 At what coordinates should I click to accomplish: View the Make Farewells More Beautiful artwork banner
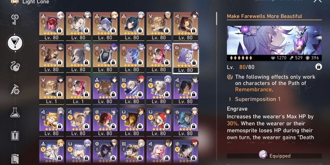pos(274,43)
